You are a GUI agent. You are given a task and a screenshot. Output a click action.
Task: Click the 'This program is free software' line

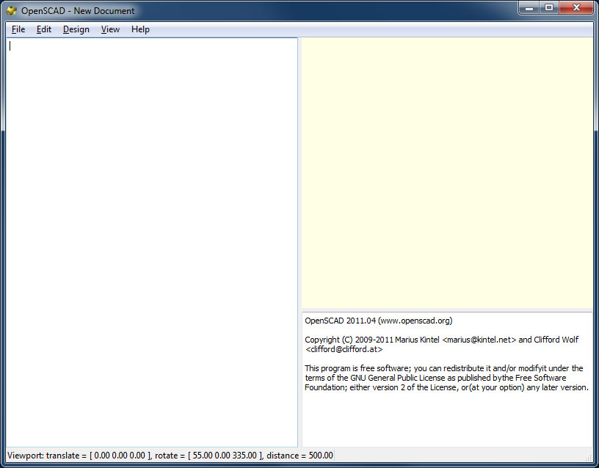coord(444,368)
